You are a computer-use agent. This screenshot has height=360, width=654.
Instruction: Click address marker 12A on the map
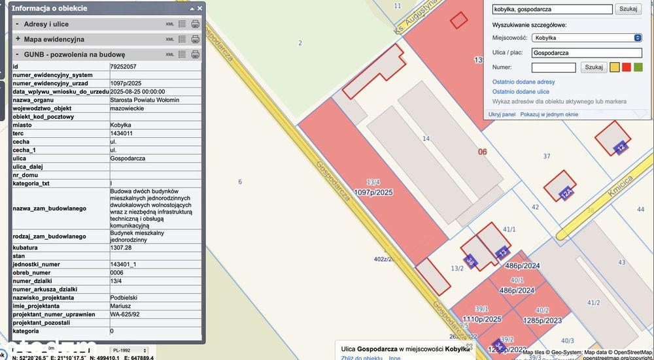coord(566,194)
